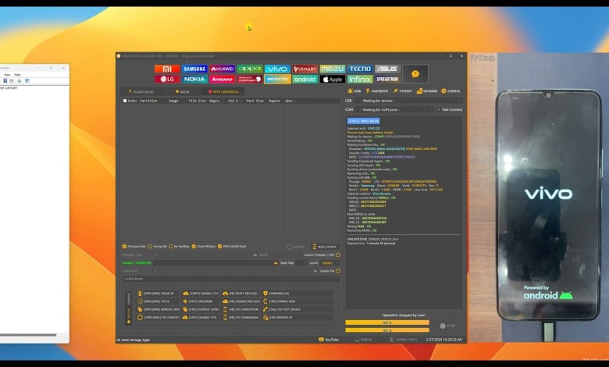Open the Super Map dropdown
The width and height of the screenshot is (609, 367).
click(x=301, y=263)
